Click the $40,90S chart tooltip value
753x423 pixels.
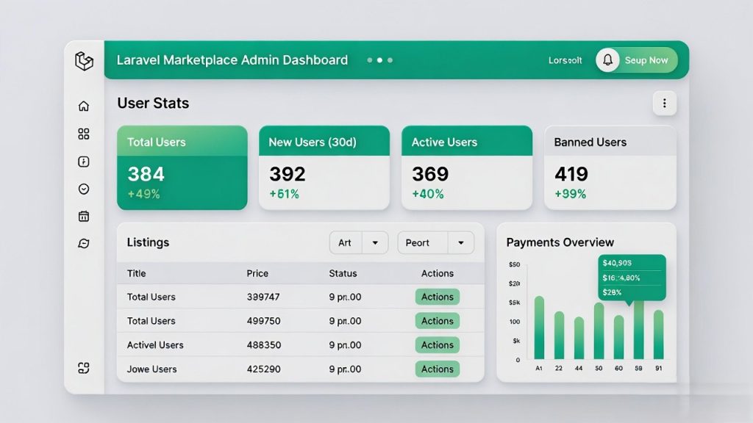click(x=617, y=263)
